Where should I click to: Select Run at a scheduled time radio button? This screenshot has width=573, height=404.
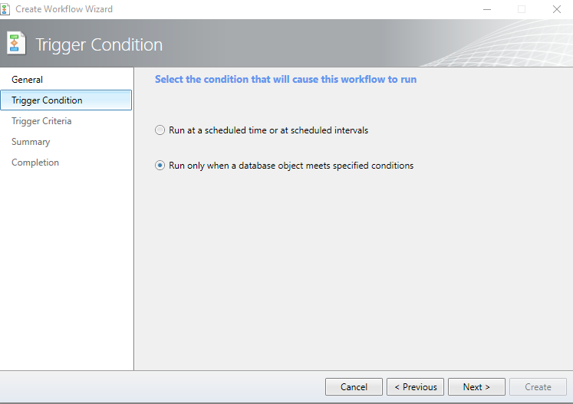[x=160, y=130]
